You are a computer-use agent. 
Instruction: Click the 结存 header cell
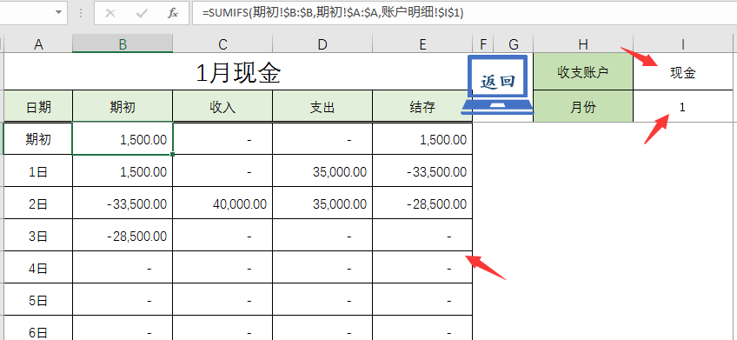[422, 107]
